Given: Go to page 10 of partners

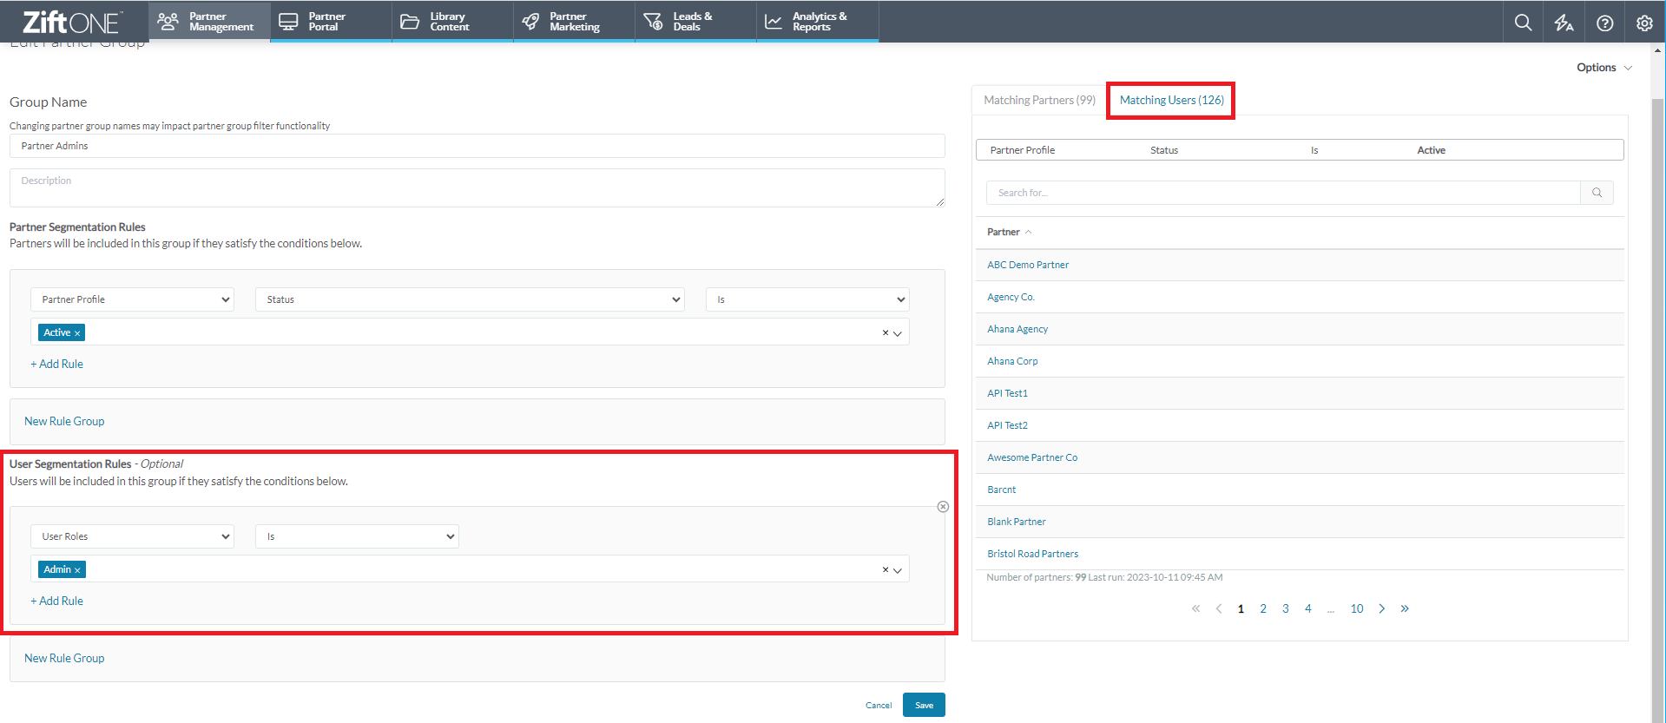Looking at the screenshot, I should [x=1357, y=608].
